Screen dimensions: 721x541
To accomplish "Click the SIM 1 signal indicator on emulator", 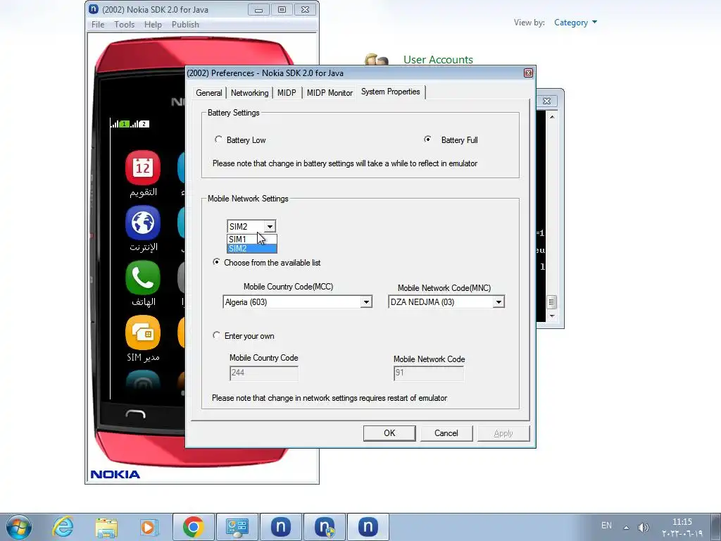I will click(120, 124).
